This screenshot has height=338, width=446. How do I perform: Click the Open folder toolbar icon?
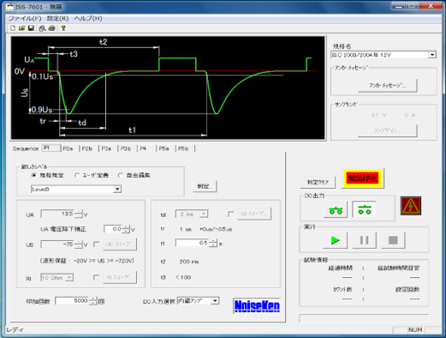[21, 28]
